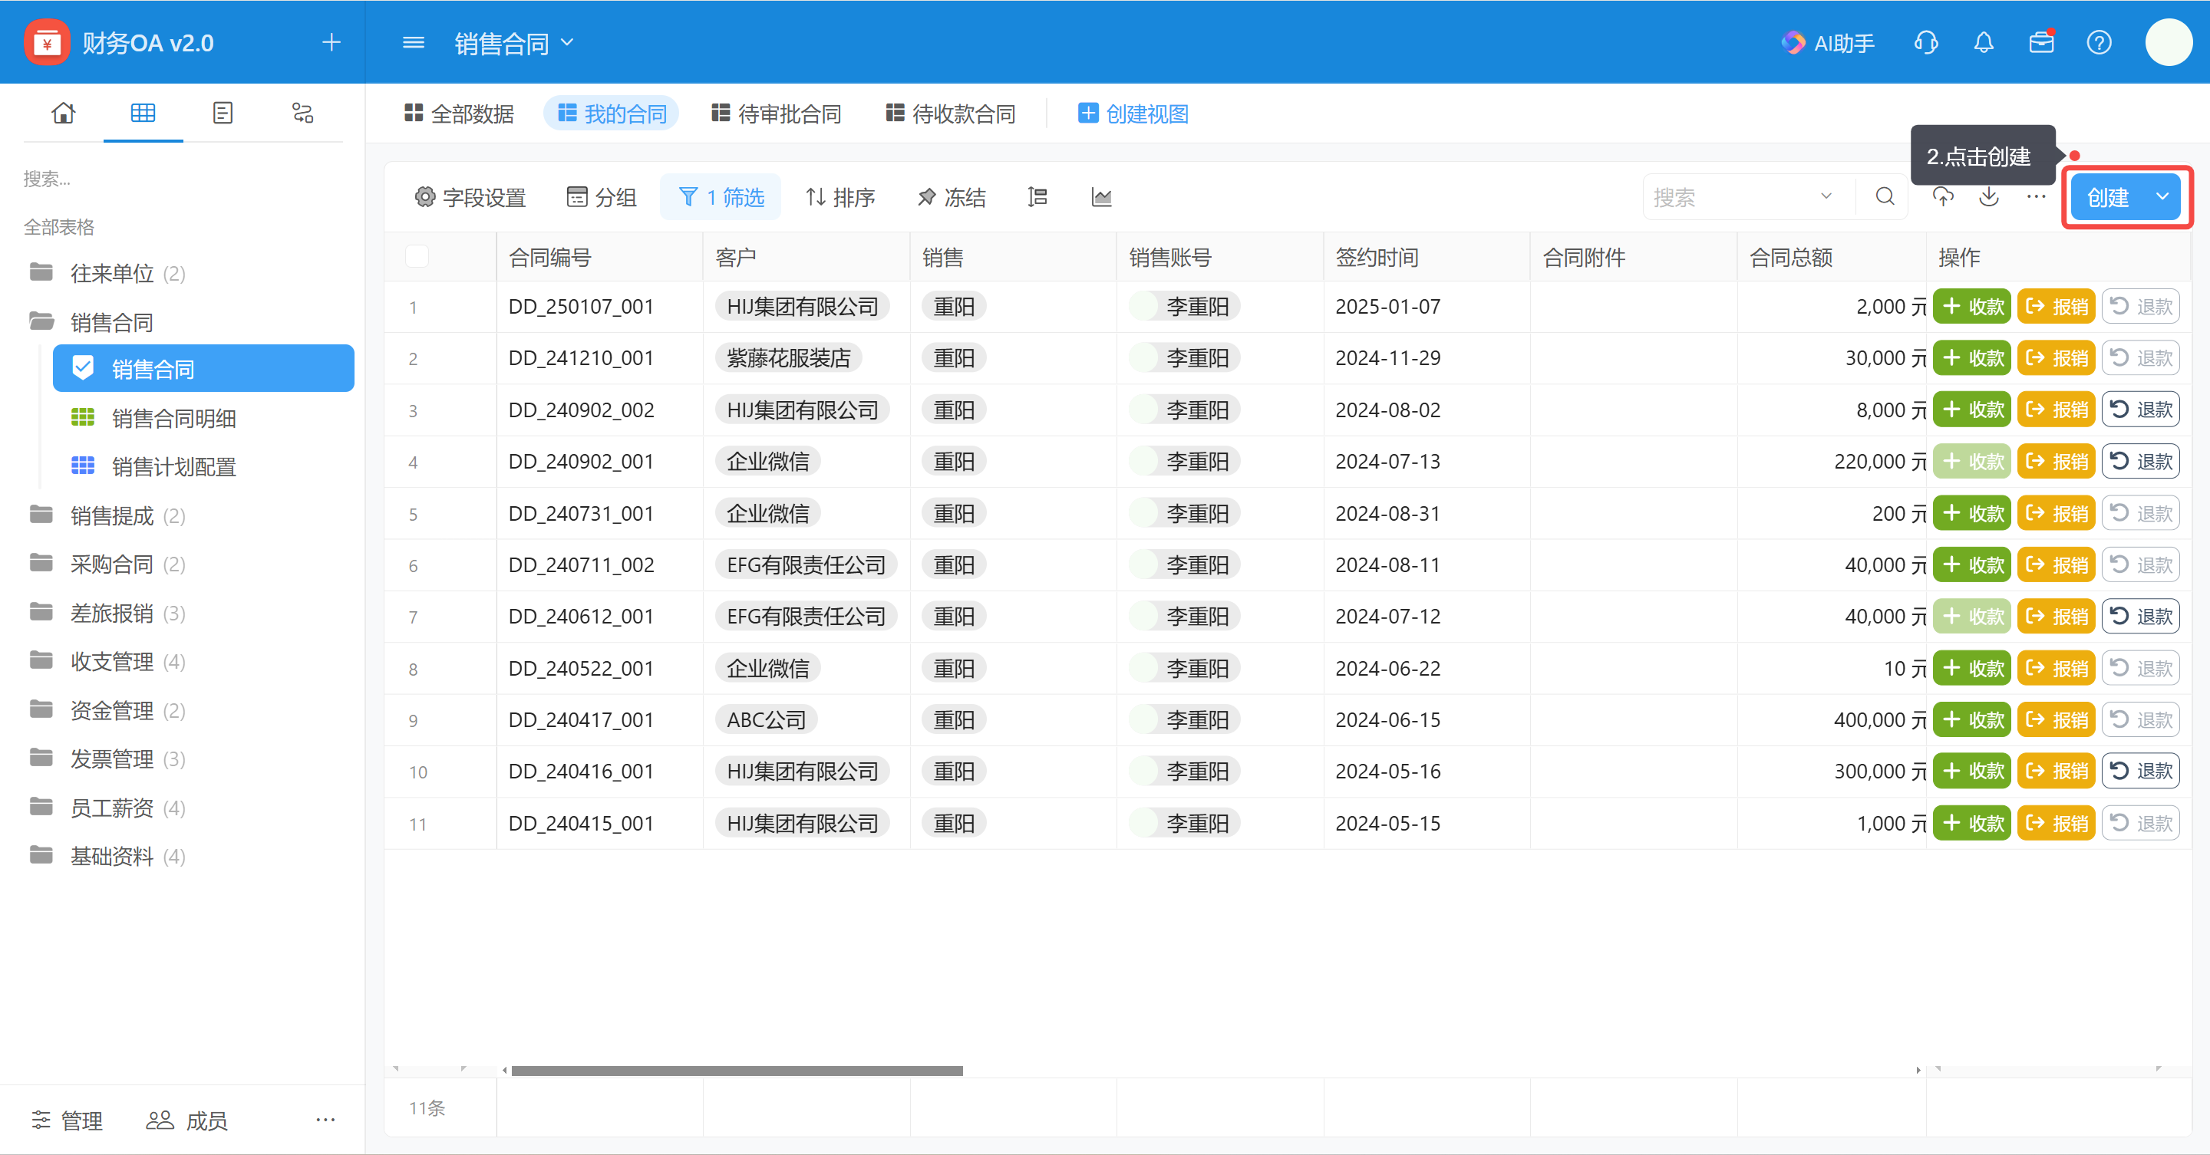Screen dimensions: 2210x1155
Task: Click customer tag 紫藤花服装店
Action: click(x=788, y=357)
